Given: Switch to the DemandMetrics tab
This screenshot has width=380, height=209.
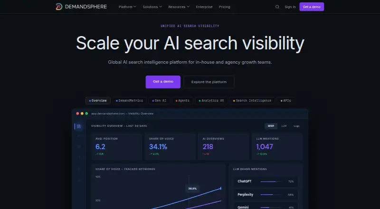Looking at the screenshot, I should (129, 101).
